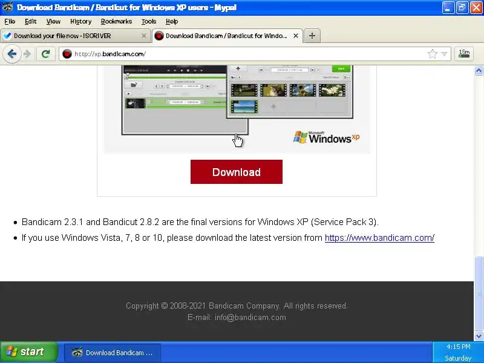Screen dimensions: 484x363
Task: Click the vertical scrollbar thumb
Action: pos(479,293)
